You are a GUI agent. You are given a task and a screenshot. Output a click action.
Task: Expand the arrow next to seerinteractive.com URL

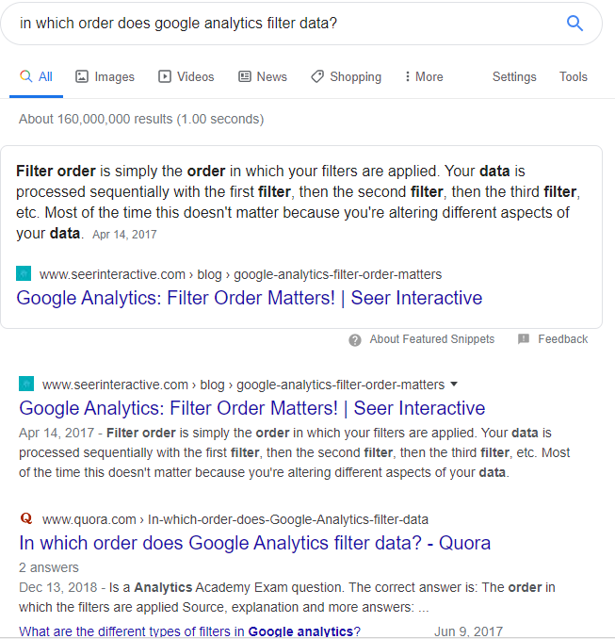click(x=454, y=385)
